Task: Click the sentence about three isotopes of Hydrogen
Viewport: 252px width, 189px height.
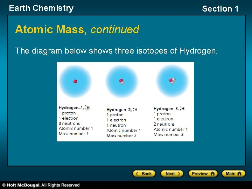Action: point(116,51)
